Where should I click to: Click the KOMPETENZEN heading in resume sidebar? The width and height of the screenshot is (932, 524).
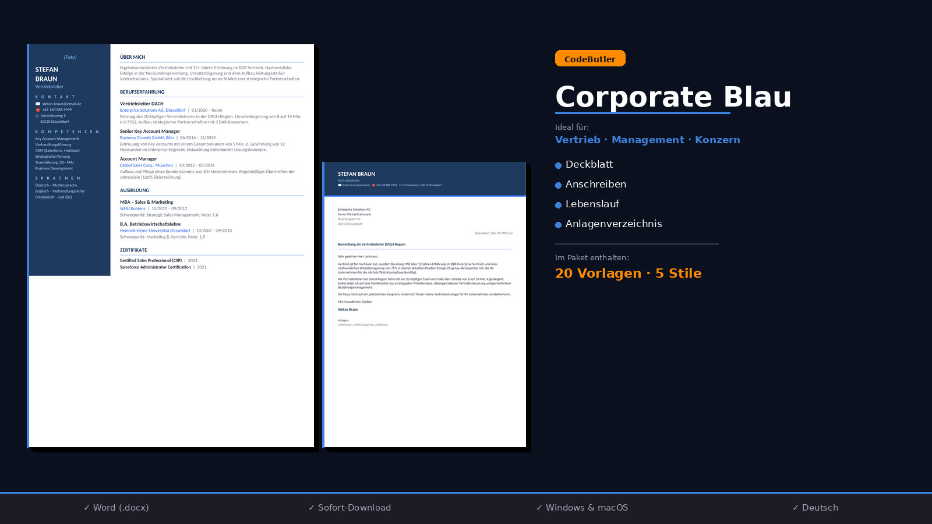point(67,132)
